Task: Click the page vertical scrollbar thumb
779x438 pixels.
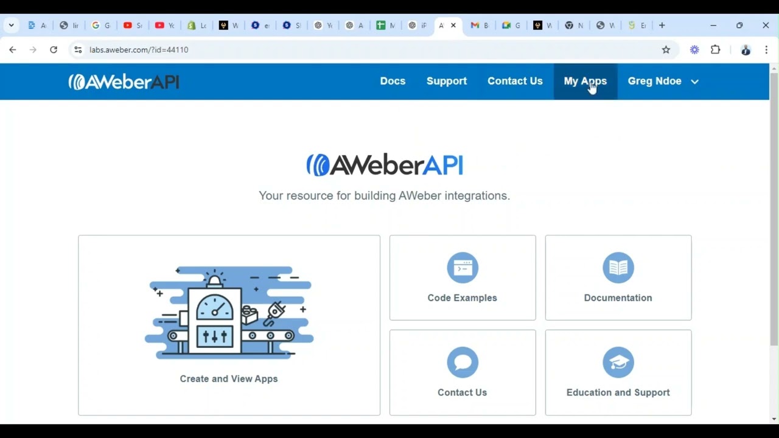Action: click(x=774, y=208)
